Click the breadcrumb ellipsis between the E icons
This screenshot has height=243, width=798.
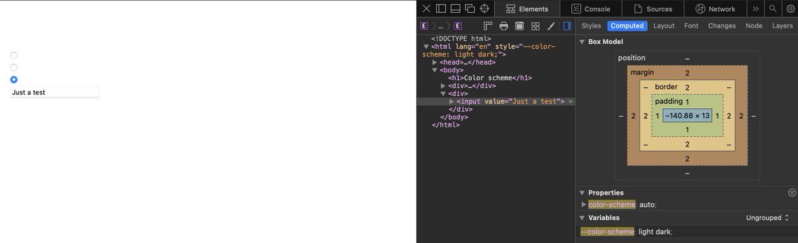point(440,27)
